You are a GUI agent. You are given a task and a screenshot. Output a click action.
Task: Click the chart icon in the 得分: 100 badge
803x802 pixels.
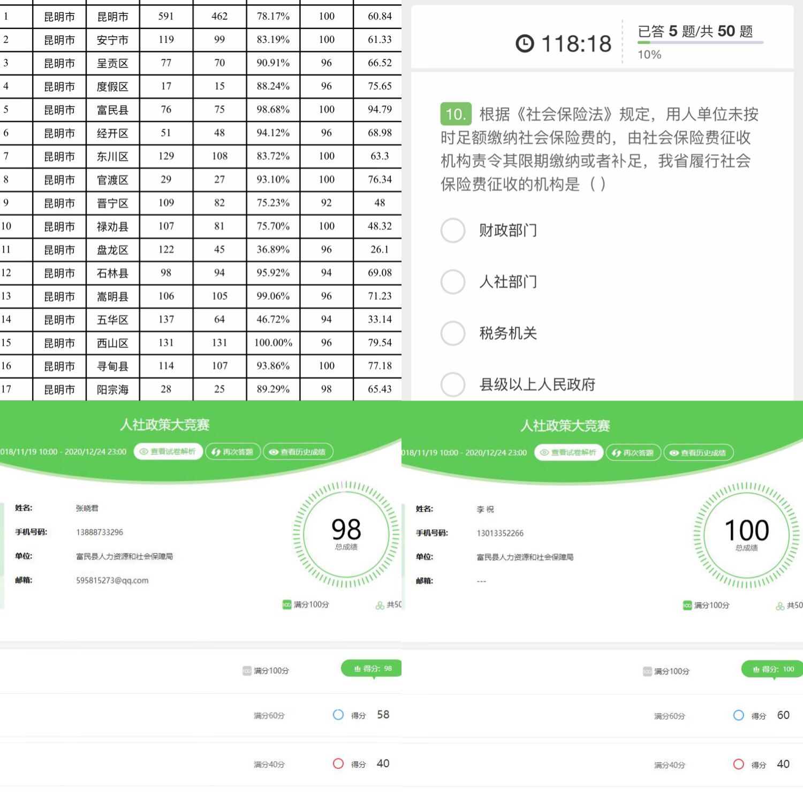756,669
